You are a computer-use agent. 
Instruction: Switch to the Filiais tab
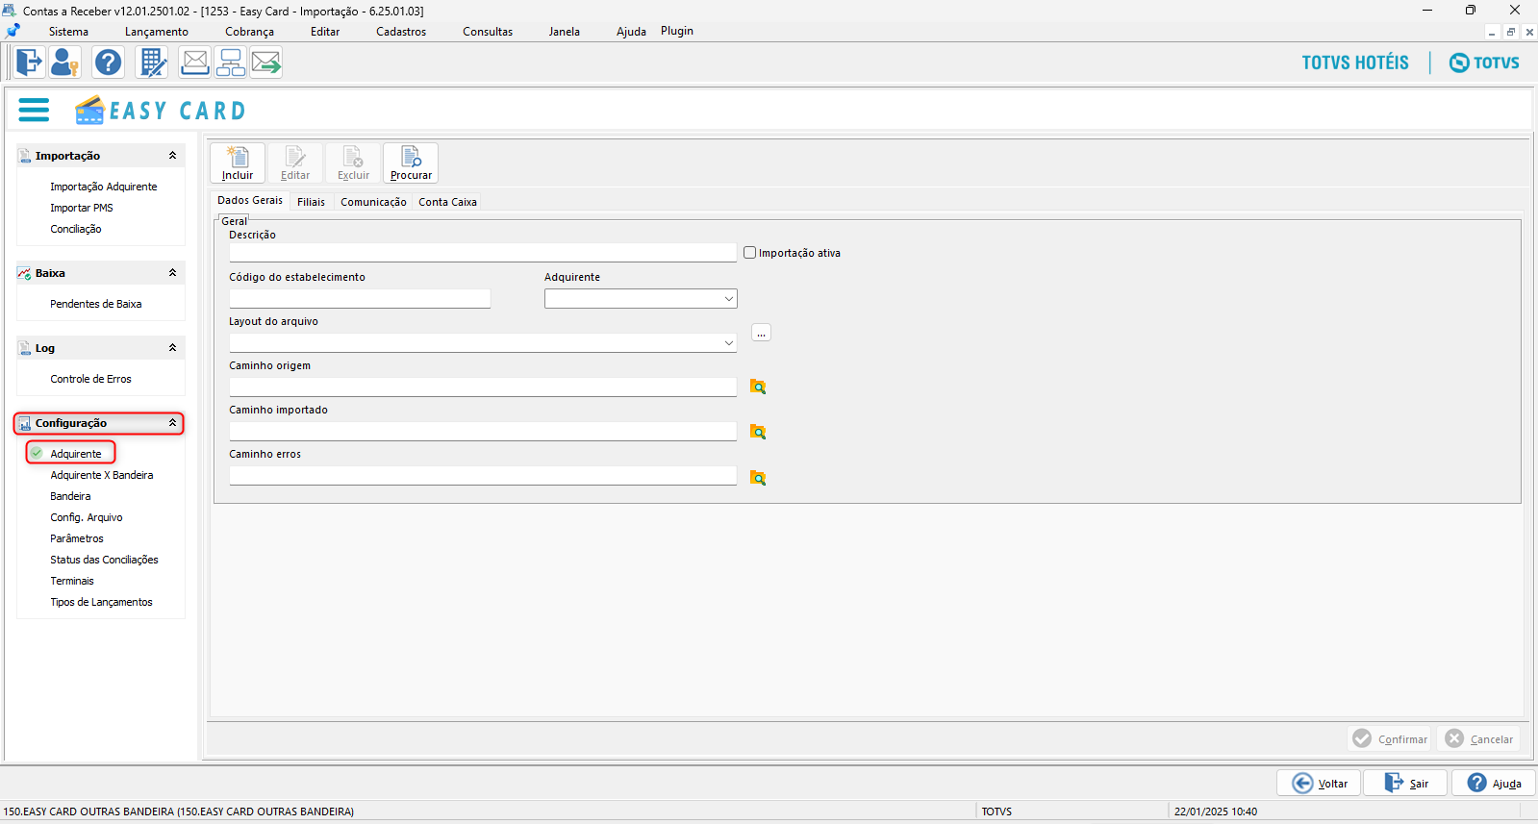click(x=311, y=202)
